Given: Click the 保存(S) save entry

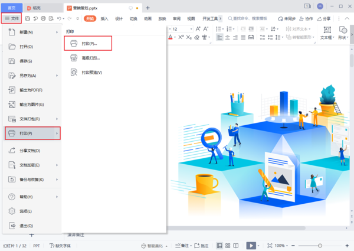Looking at the screenshot, I should (25, 61).
